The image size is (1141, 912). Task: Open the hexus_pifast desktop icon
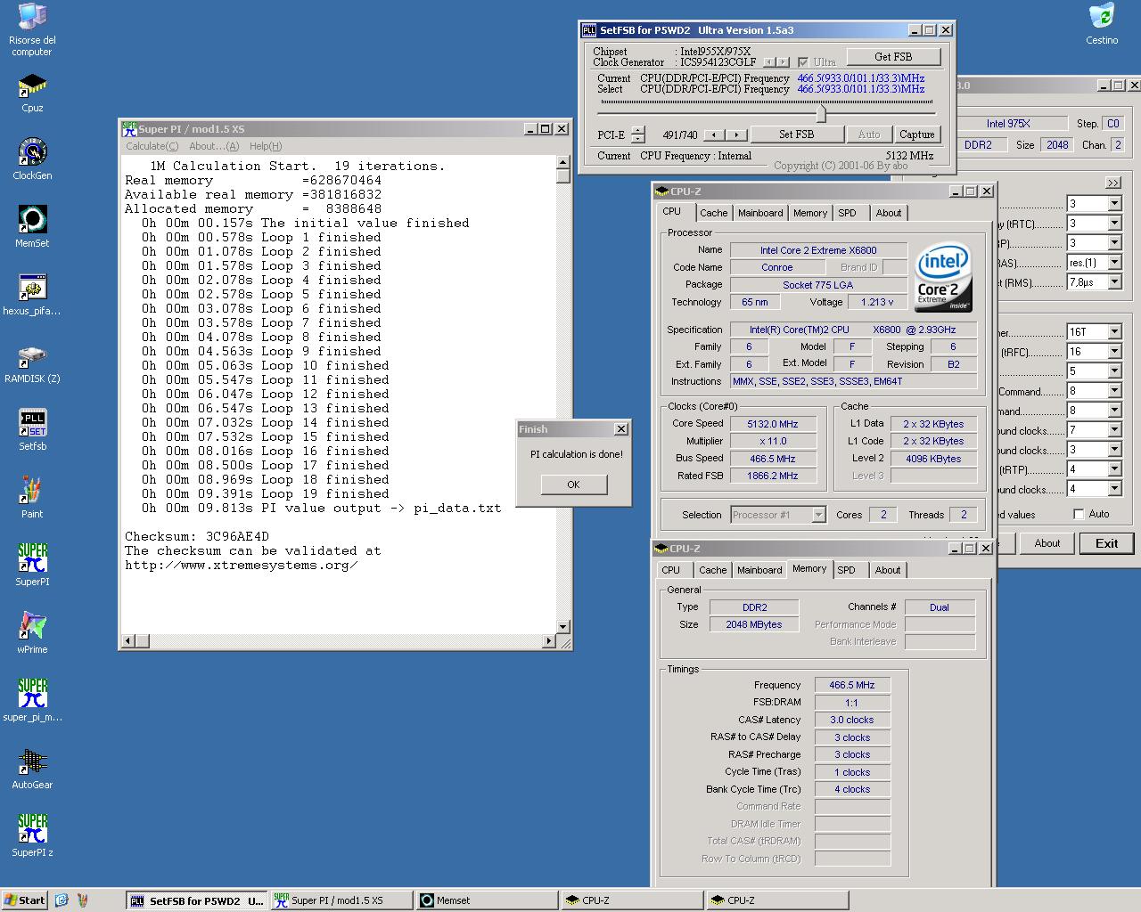tap(32, 295)
